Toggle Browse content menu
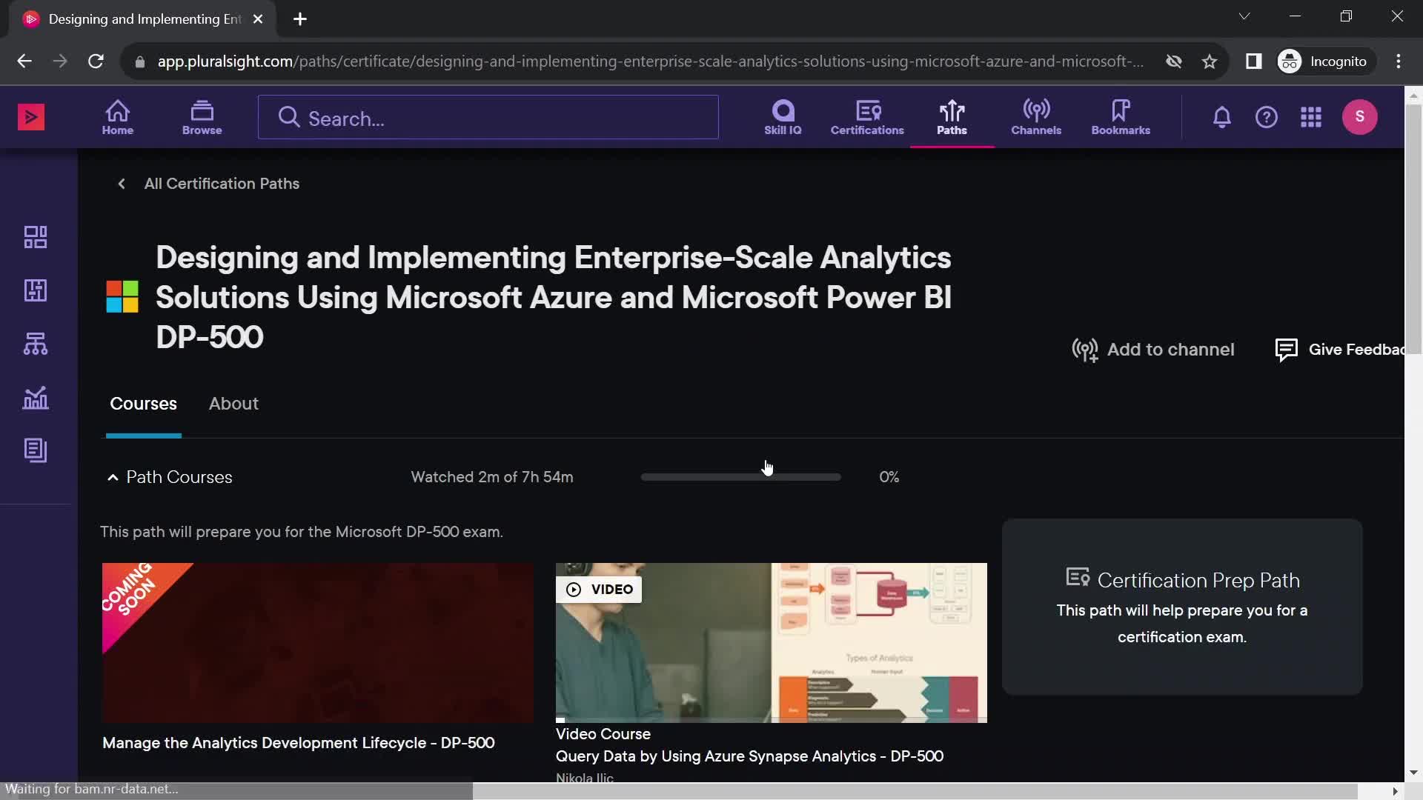Screen dimensions: 1423x800 coord(202,117)
